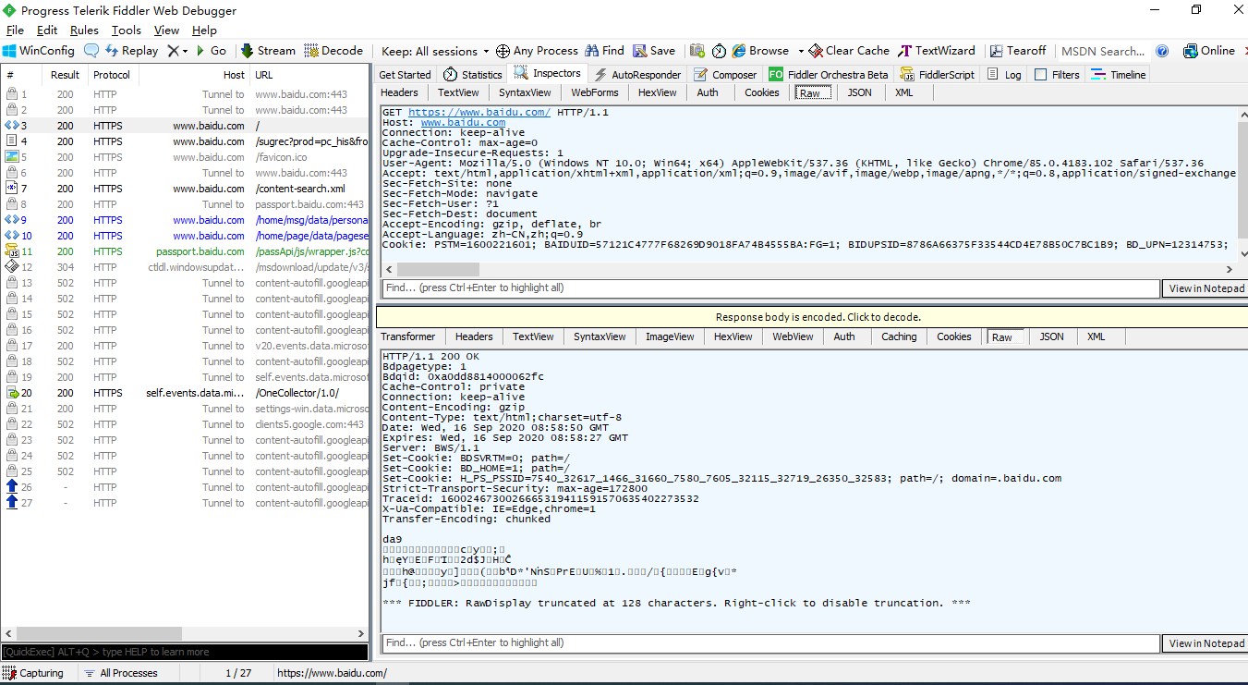1248x685 pixels.
Task: Open the Keep: All sessions dropdown
Action: (x=435, y=51)
